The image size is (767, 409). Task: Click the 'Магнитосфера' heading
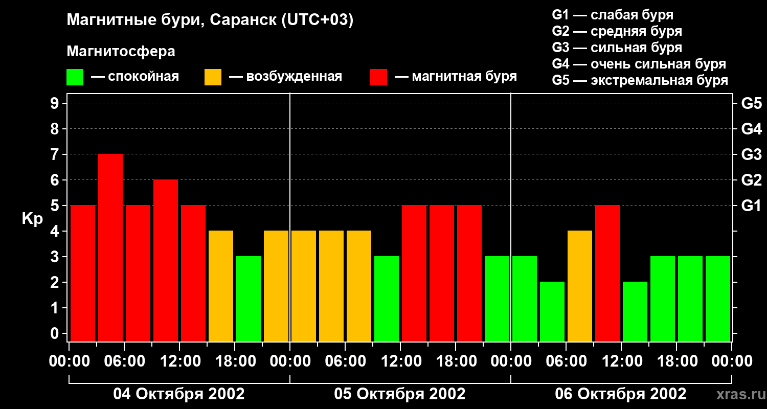(x=121, y=52)
